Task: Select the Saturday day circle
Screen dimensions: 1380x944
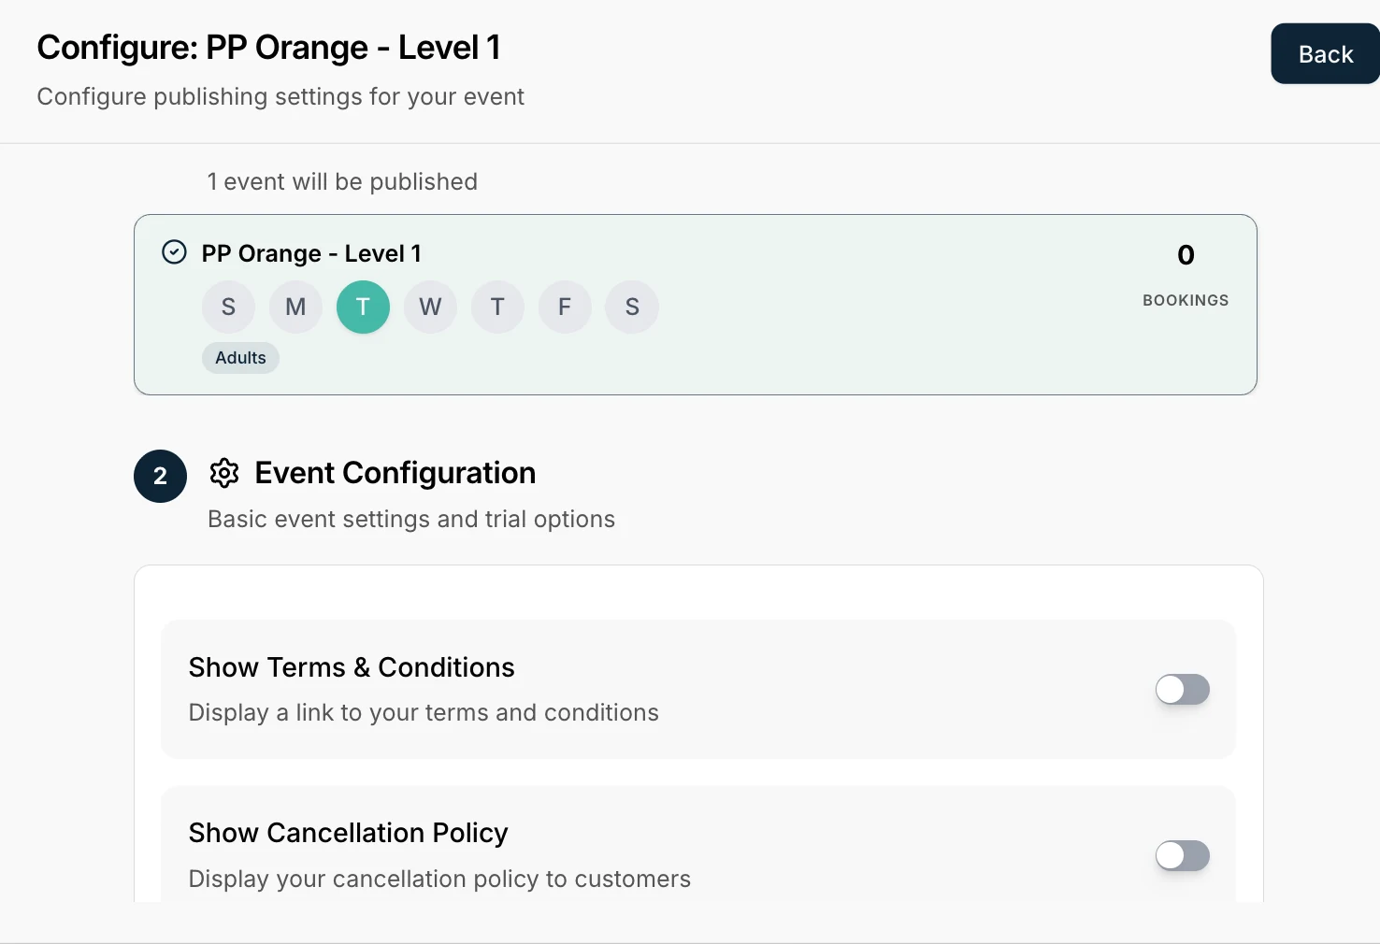Action: coord(632,308)
